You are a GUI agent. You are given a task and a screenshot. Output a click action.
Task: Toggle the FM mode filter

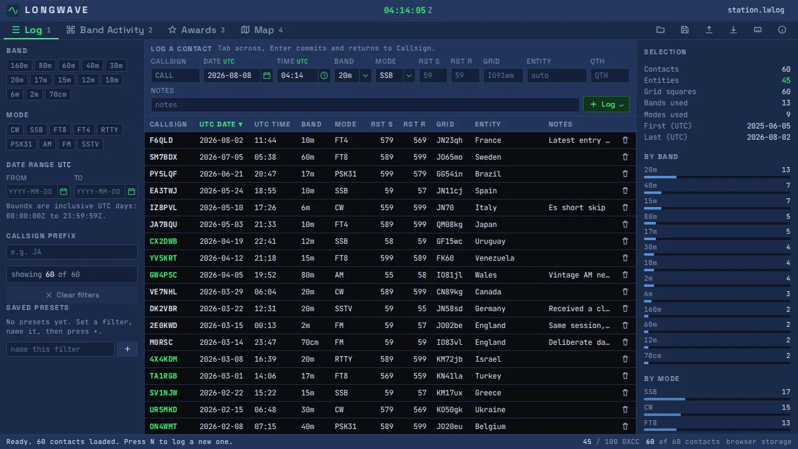(x=67, y=144)
